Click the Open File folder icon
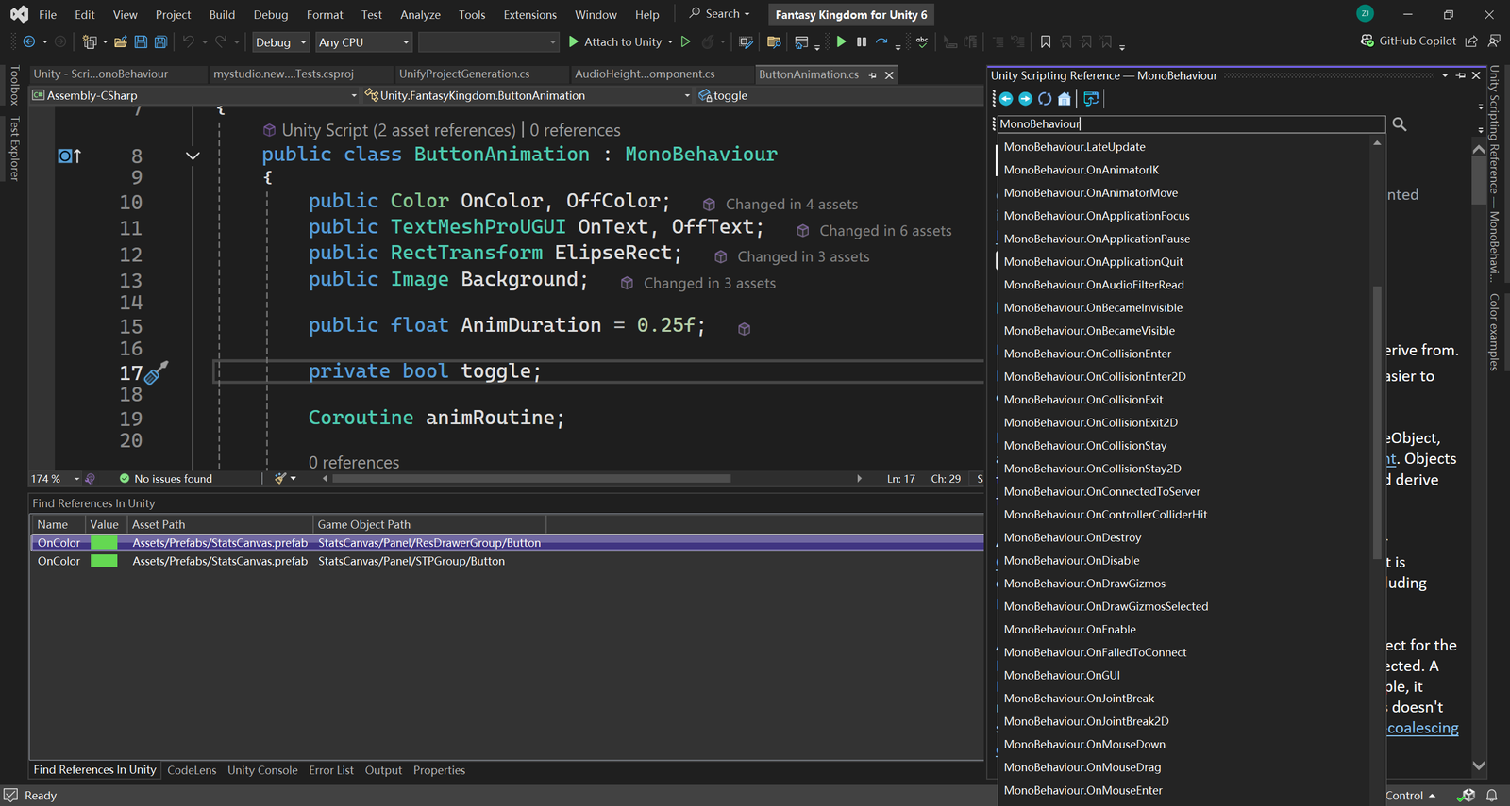Viewport: 1510px width, 806px height. (120, 42)
